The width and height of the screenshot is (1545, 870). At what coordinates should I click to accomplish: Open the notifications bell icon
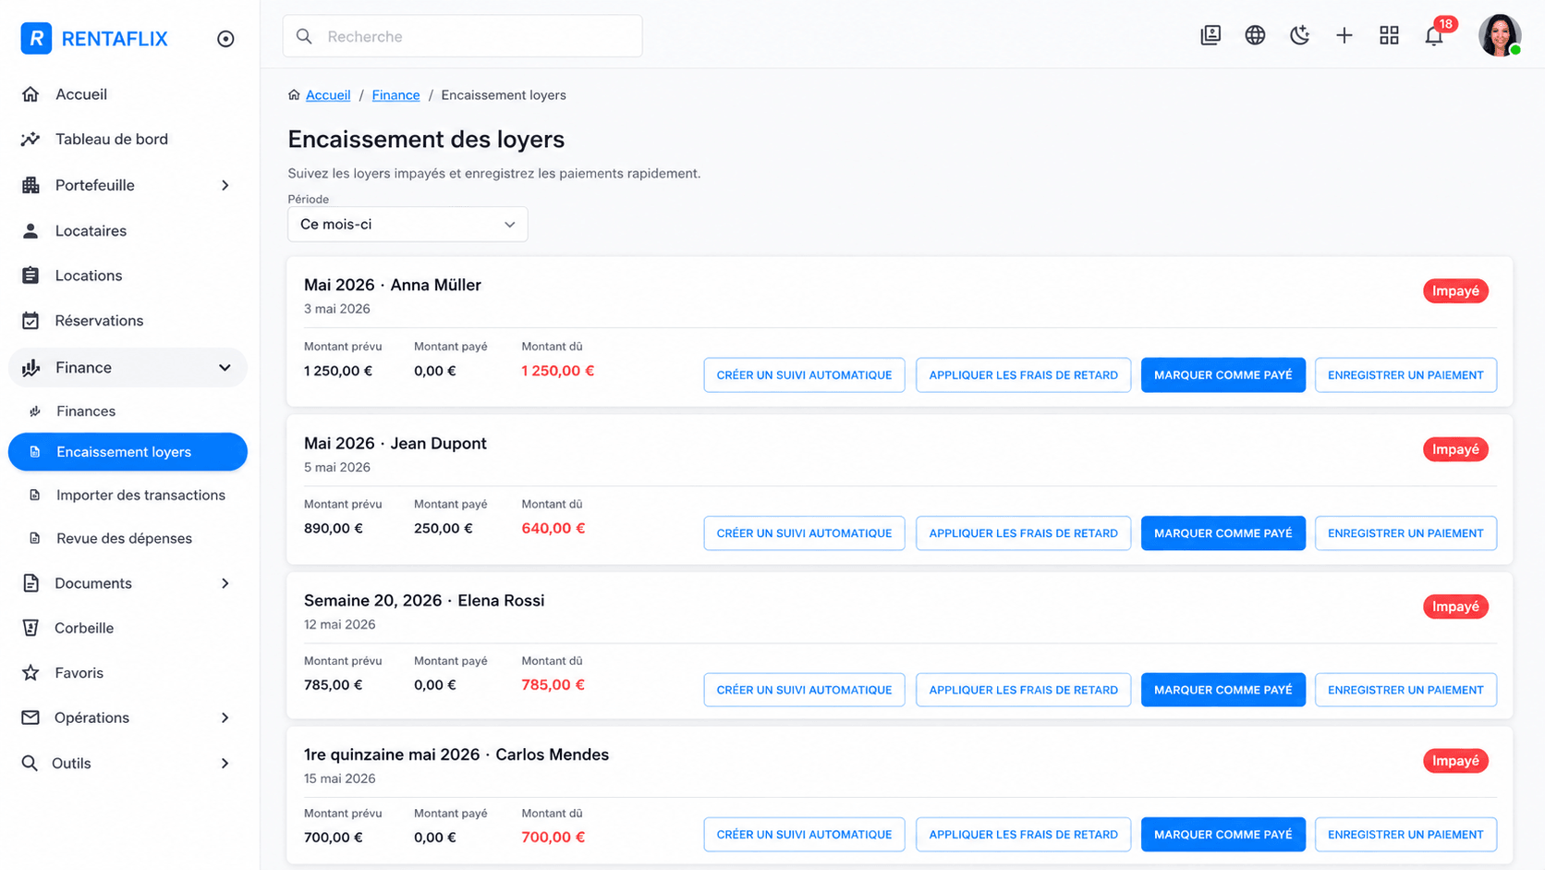point(1433,36)
